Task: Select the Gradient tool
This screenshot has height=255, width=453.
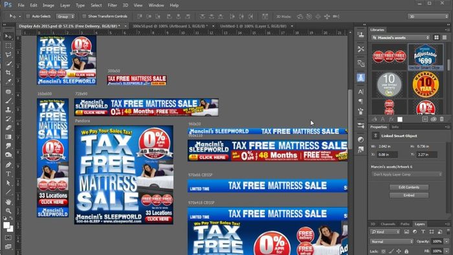Action: [8, 137]
